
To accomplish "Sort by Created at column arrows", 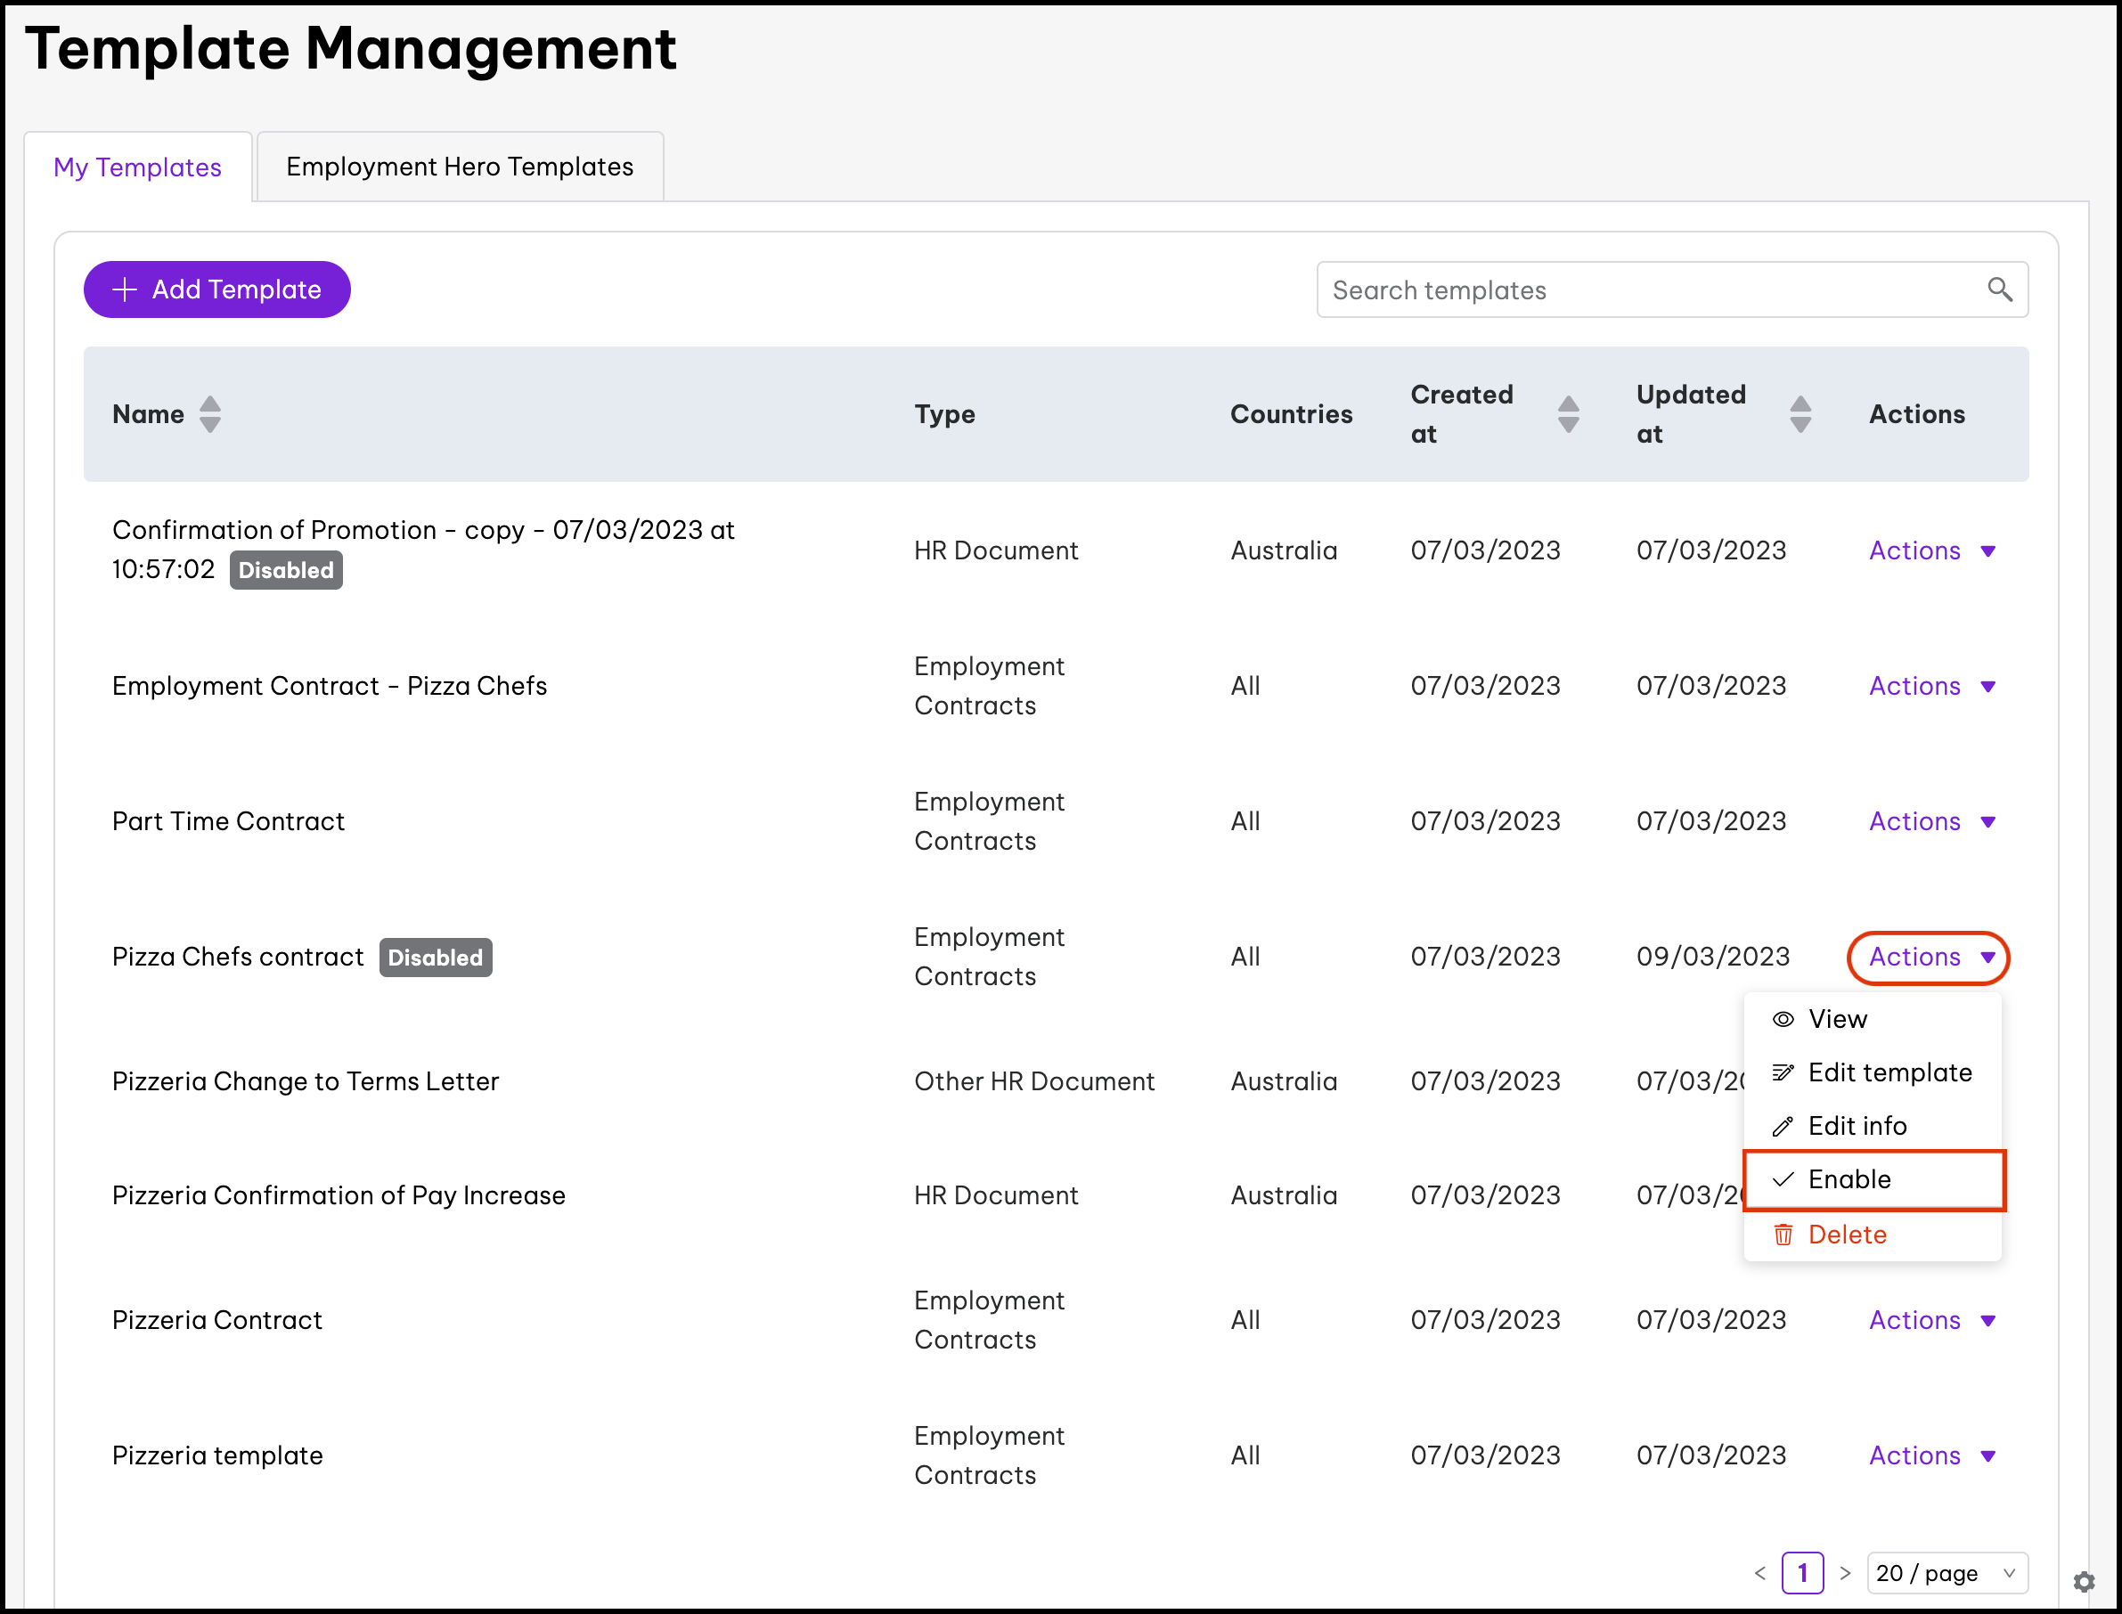I will 1568,414.
